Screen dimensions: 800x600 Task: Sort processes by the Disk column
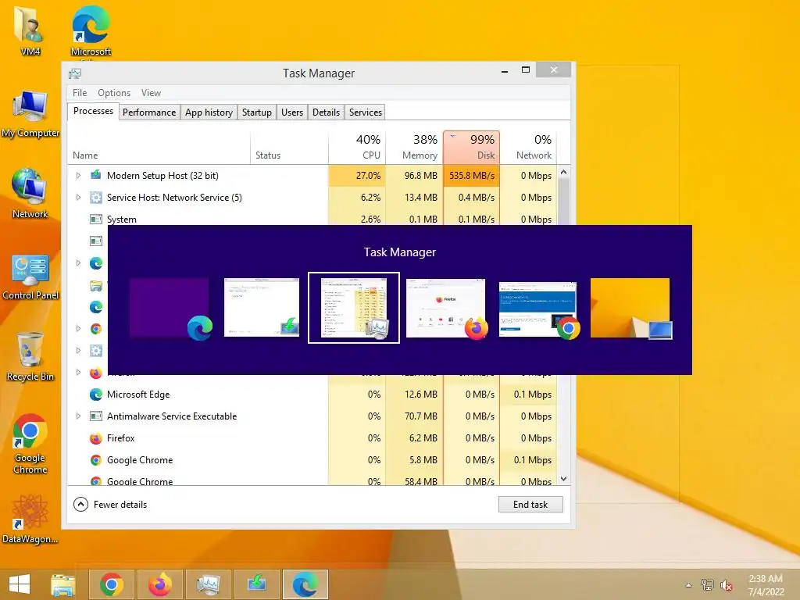pos(471,148)
